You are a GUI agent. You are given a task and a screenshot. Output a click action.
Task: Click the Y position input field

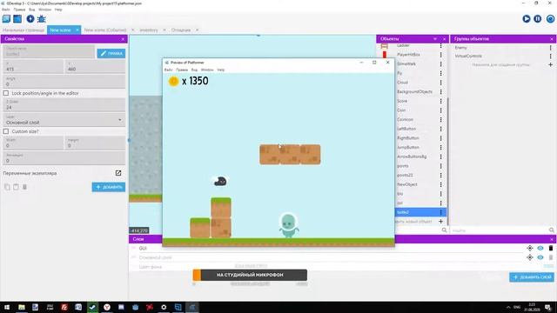point(95,67)
